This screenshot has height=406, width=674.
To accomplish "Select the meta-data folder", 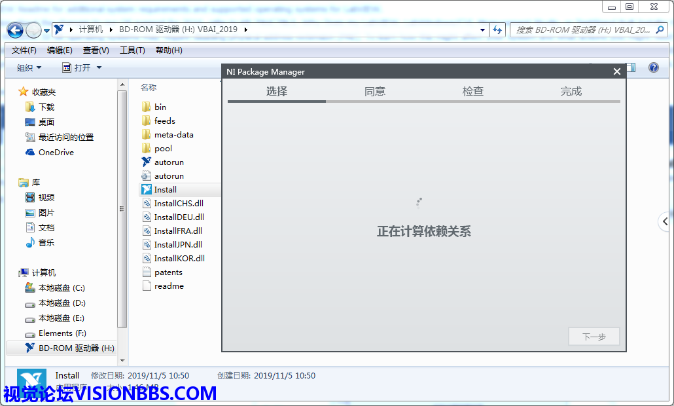I will tap(168, 135).
